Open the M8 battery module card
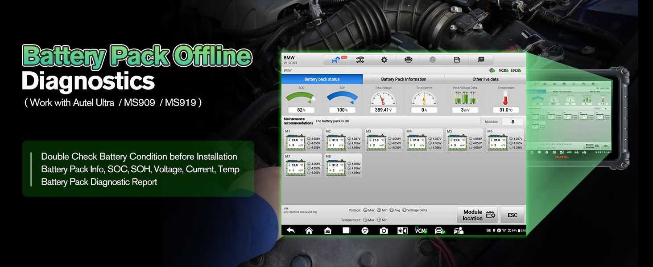This screenshot has height=267, width=653. pyautogui.click(x=343, y=165)
